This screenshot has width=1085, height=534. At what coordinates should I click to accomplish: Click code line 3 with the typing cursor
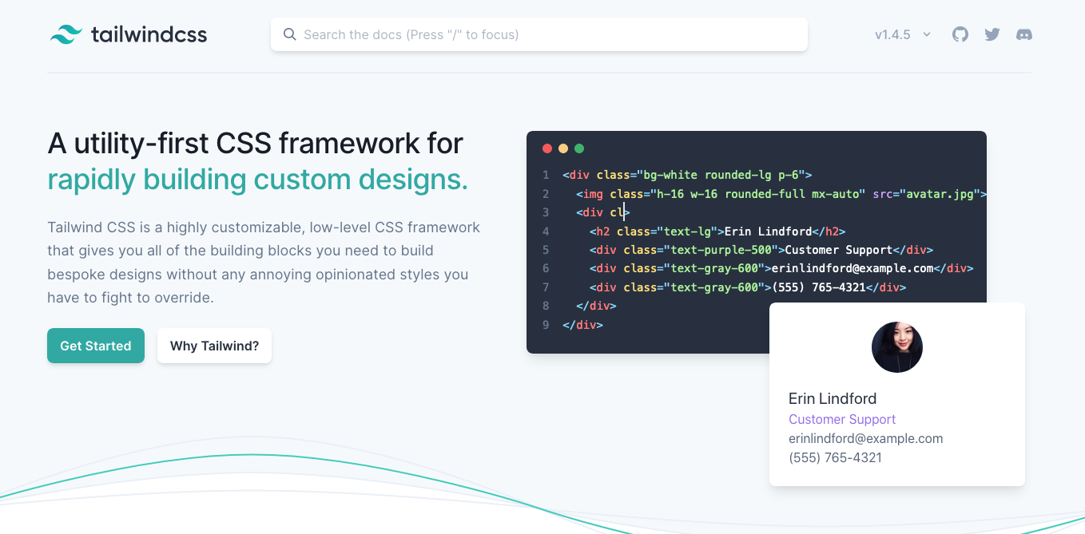(x=603, y=212)
